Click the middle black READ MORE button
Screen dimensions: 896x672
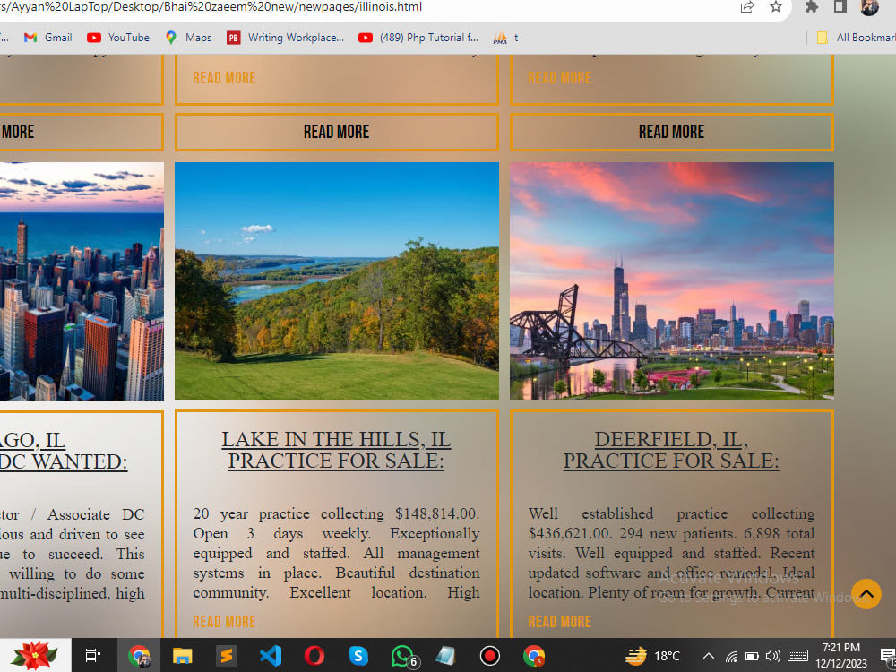tap(337, 132)
